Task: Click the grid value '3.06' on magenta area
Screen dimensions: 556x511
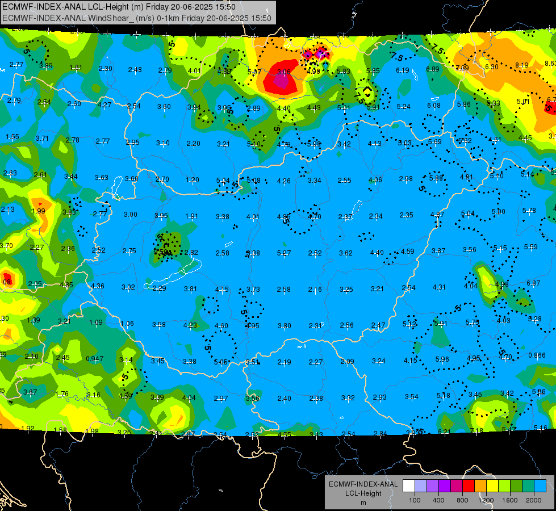Action: [x=283, y=72]
